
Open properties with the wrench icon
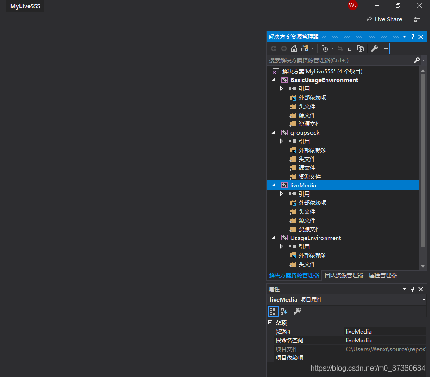[x=375, y=49]
